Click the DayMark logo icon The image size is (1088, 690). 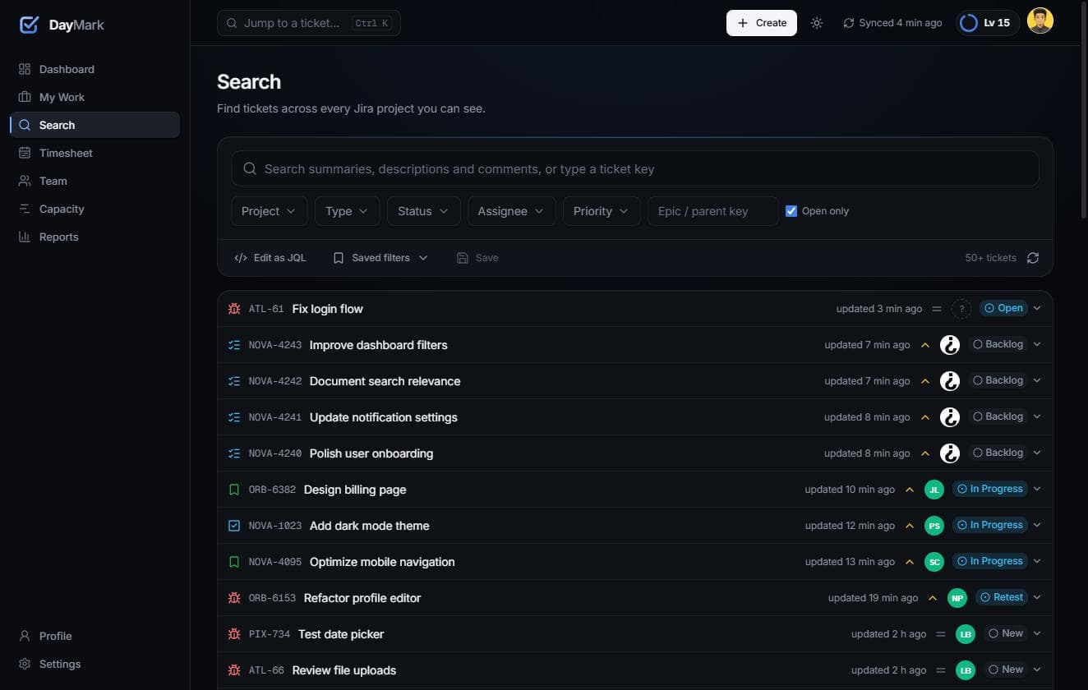pyautogui.click(x=29, y=25)
